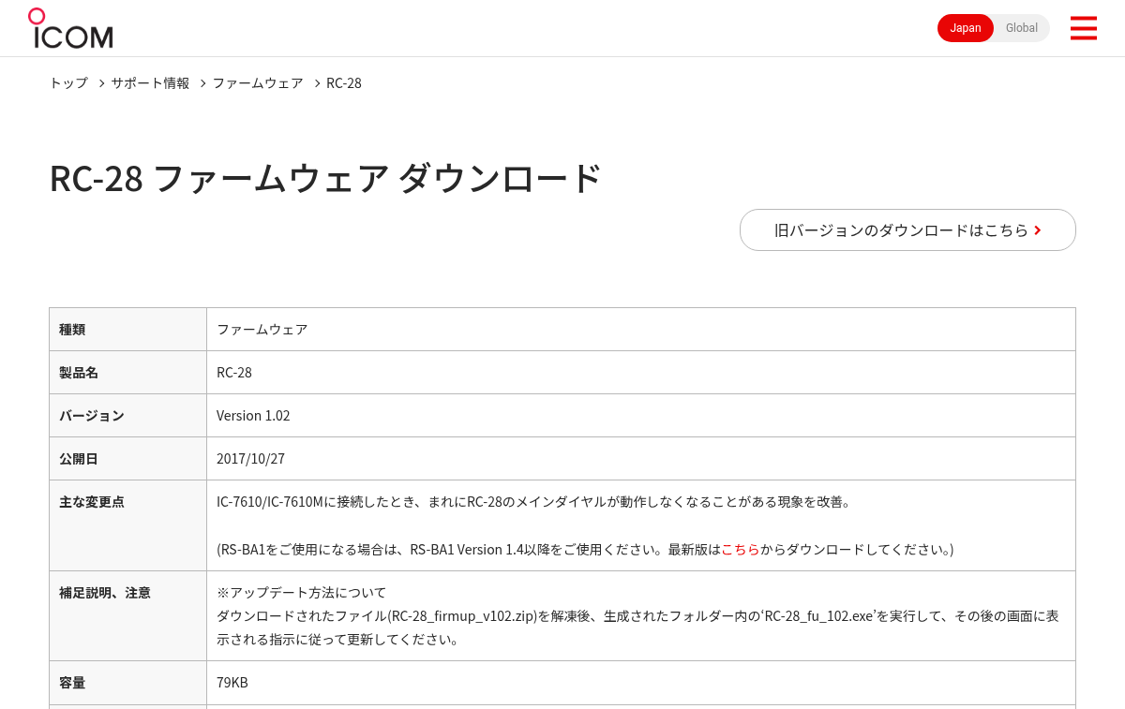Viewport: 1125px width, 709px height.
Task: Select the Version 1.02 value
Action: 253,415
